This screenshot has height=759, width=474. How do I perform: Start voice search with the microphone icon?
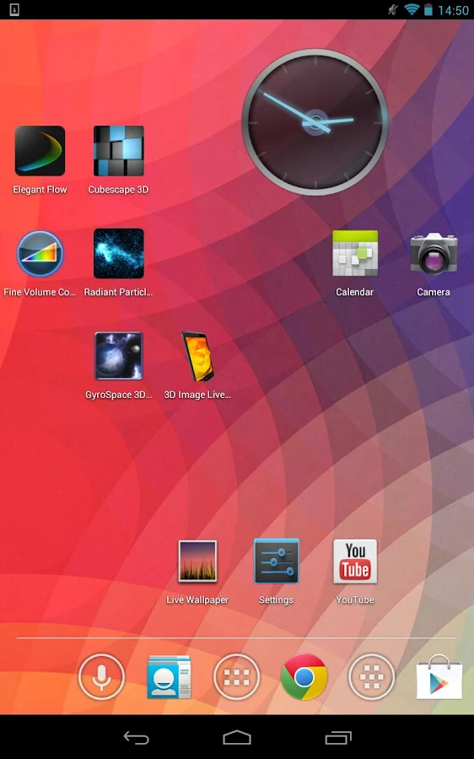[101, 676]
